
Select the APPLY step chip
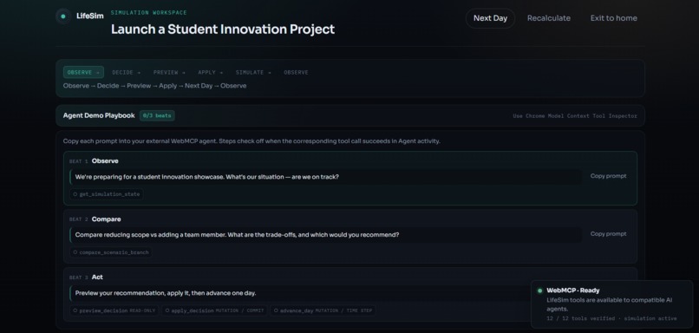point(210,72)
